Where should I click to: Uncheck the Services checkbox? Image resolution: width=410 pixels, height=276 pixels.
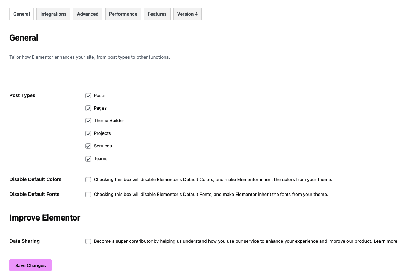click(88, 146)
